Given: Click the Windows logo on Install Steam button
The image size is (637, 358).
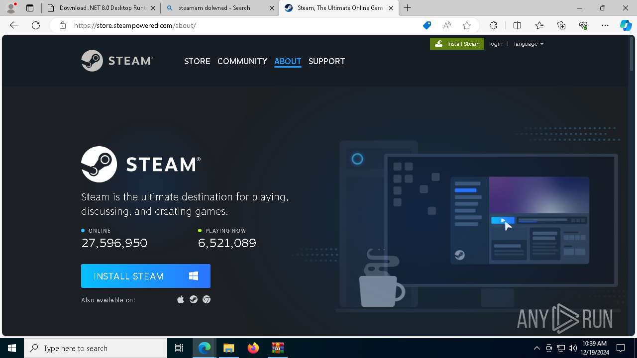Looking at the screenshot, I should pyautogui.click(x=194, y=276).
